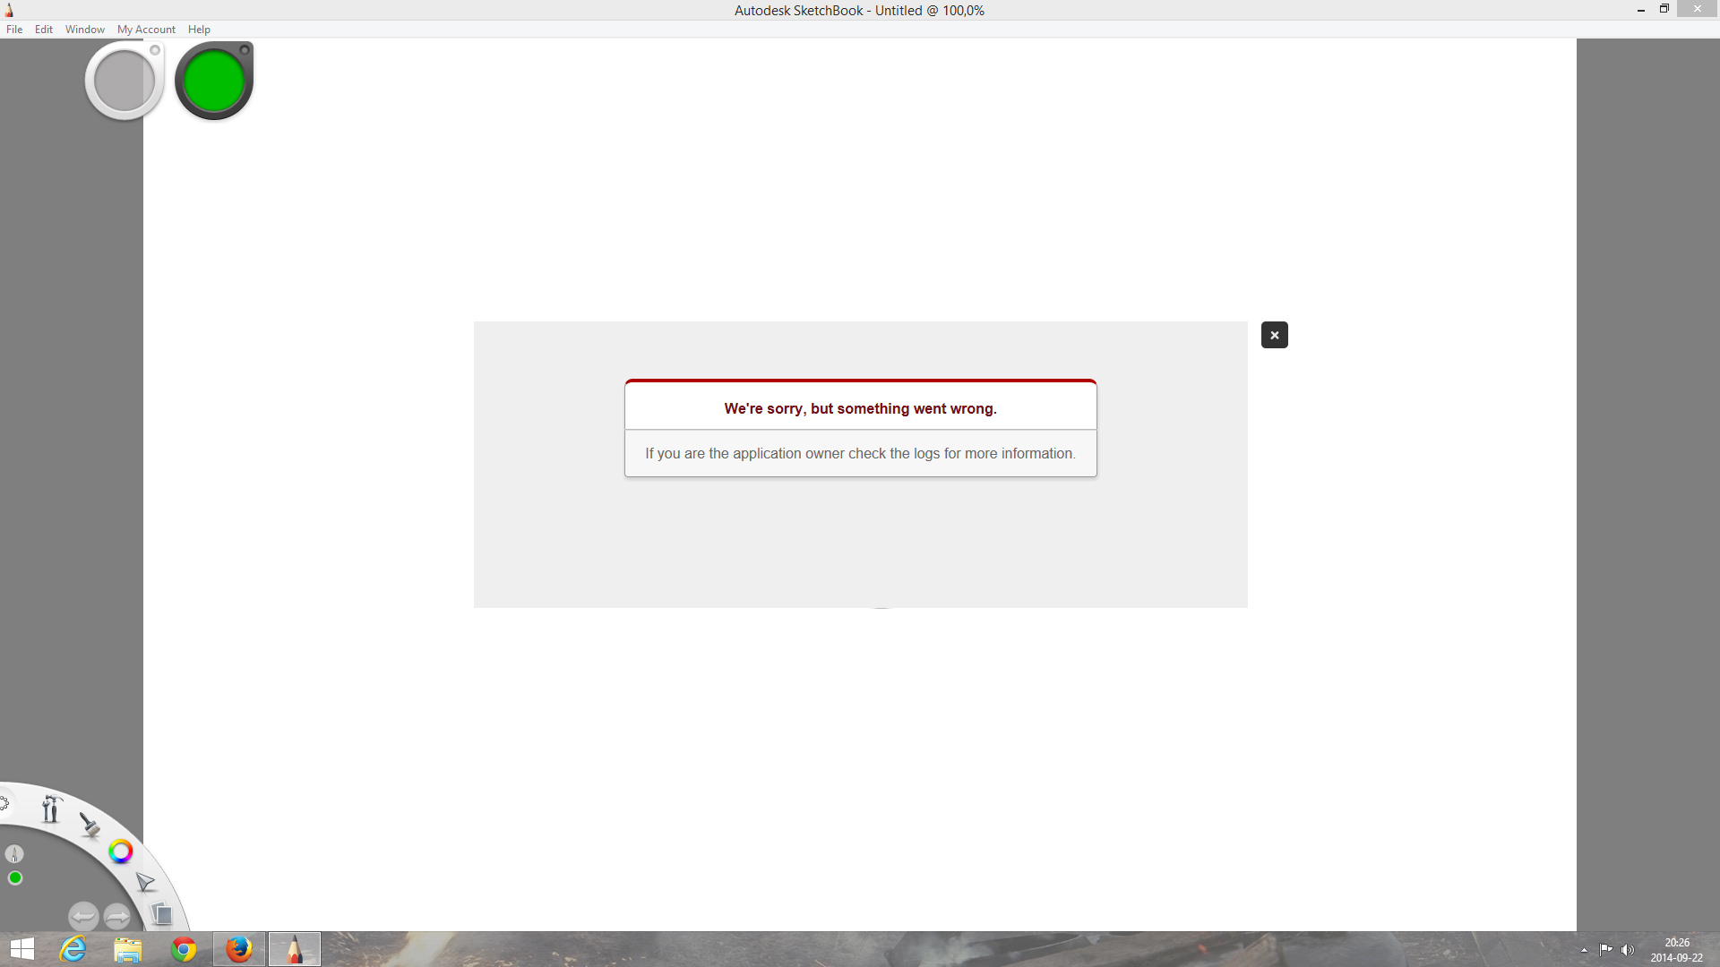Click the SketchBook app icon in title bar
Image resolution: width=1720 pixels, height=967 pixels.
9,10
